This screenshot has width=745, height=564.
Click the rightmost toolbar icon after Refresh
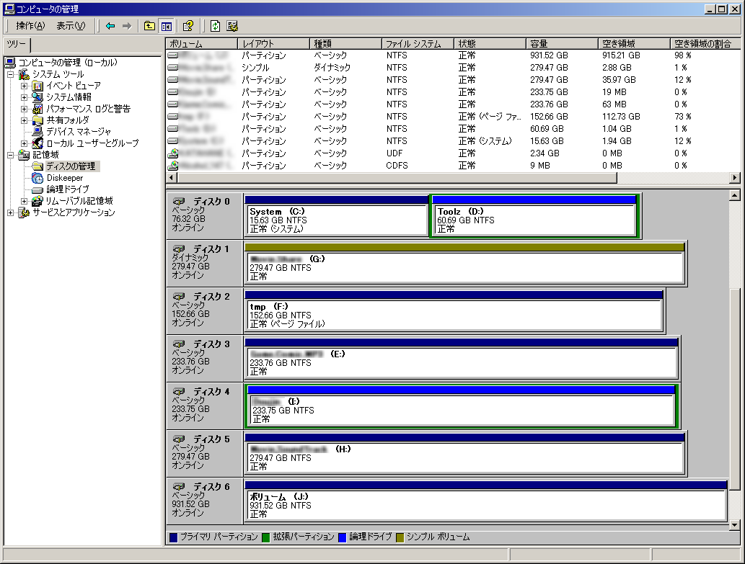point(232,26)
